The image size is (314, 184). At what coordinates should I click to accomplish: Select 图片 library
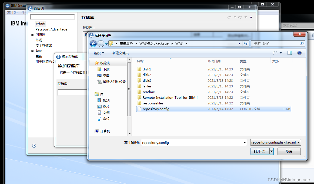(106, 107)
